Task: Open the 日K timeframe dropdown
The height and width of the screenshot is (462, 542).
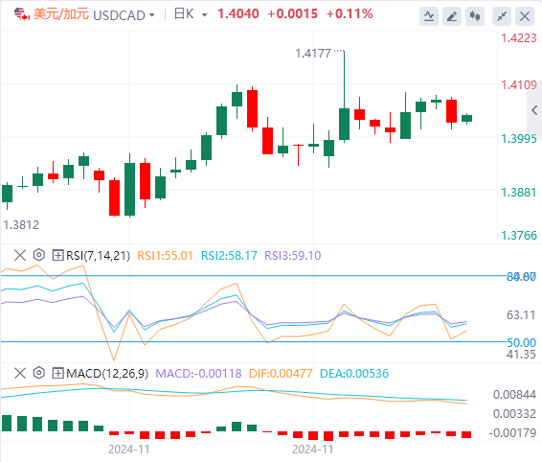Action: (191, 14)
